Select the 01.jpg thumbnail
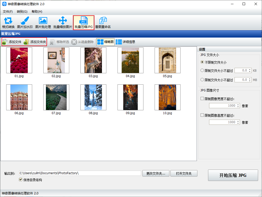This screenshot has width=262, height=197. tap(19, 60)
